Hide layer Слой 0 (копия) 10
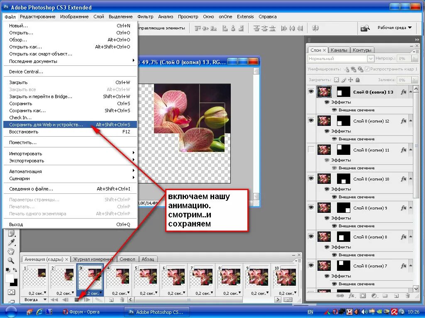The height and width of the screenshot is (318, 425). point(311,178)
